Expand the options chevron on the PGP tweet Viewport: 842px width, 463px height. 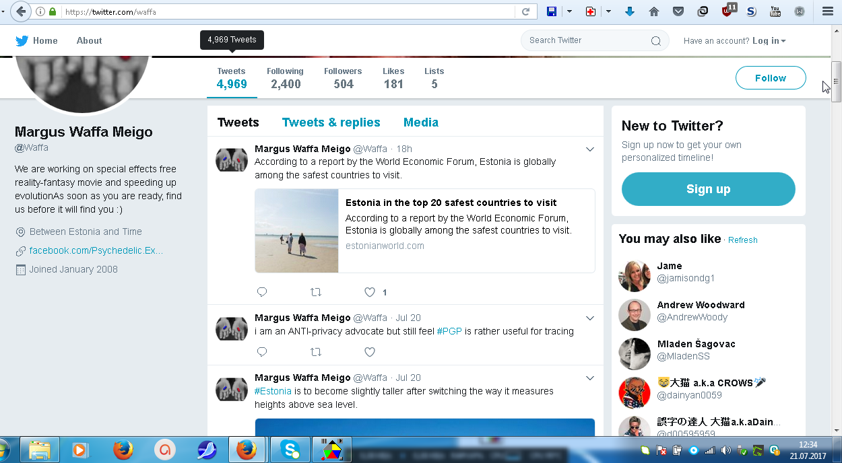click(x=590, y=318)
